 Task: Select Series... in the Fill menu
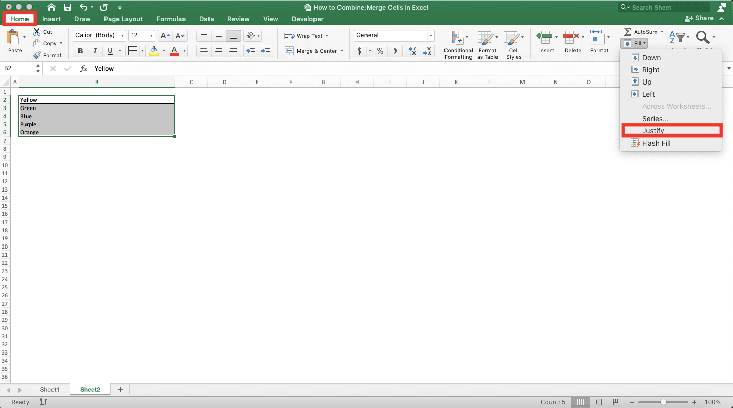[x=671, y=119]
